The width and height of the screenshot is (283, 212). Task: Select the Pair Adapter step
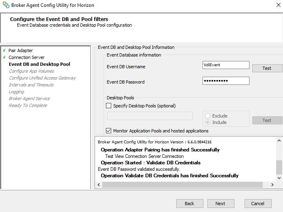[x=21, y=50]
